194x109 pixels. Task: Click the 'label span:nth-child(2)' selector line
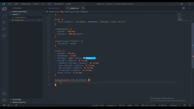72,80
